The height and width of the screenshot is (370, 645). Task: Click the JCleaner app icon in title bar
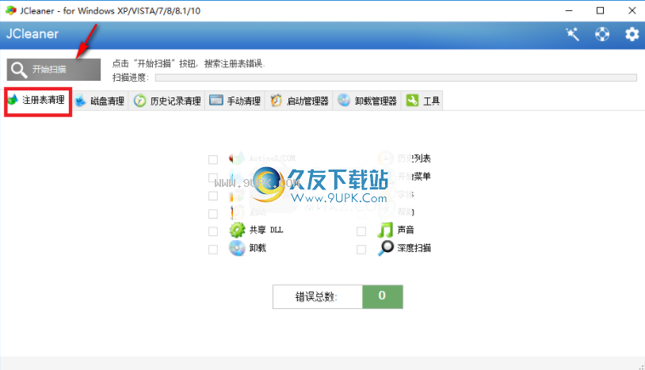[11, 10]
